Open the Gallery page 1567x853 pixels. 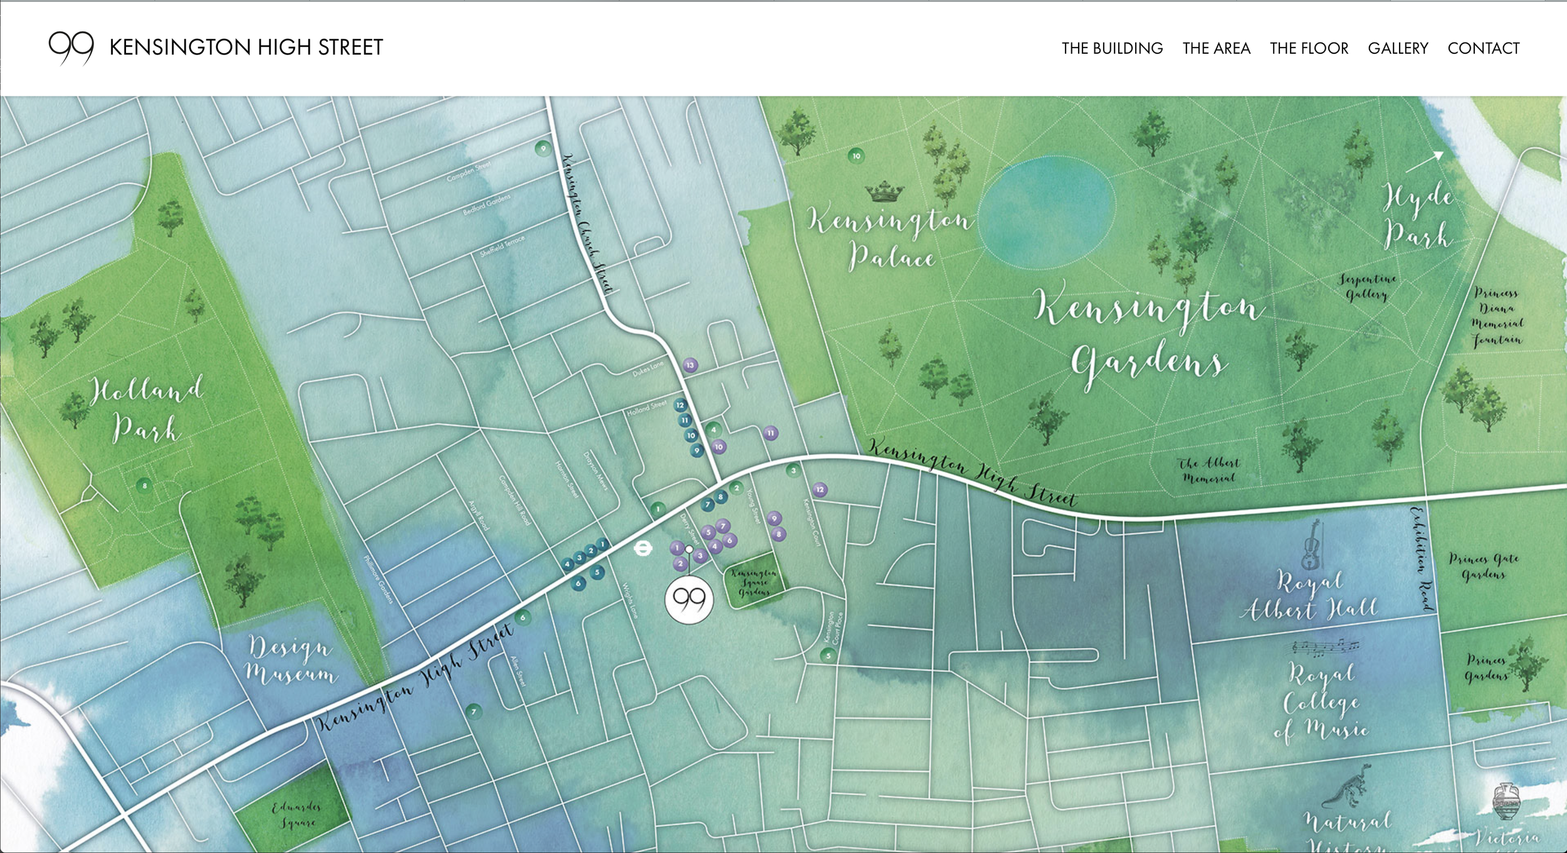point(1398,48)
